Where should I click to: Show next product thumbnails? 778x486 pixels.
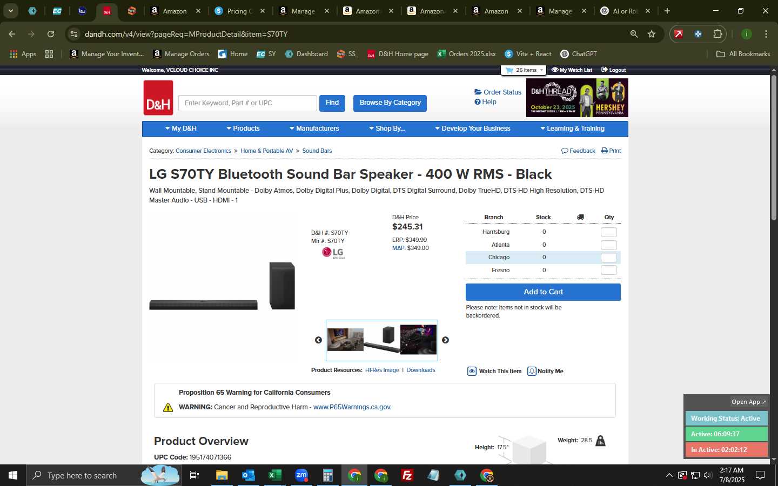click(445, 340)
